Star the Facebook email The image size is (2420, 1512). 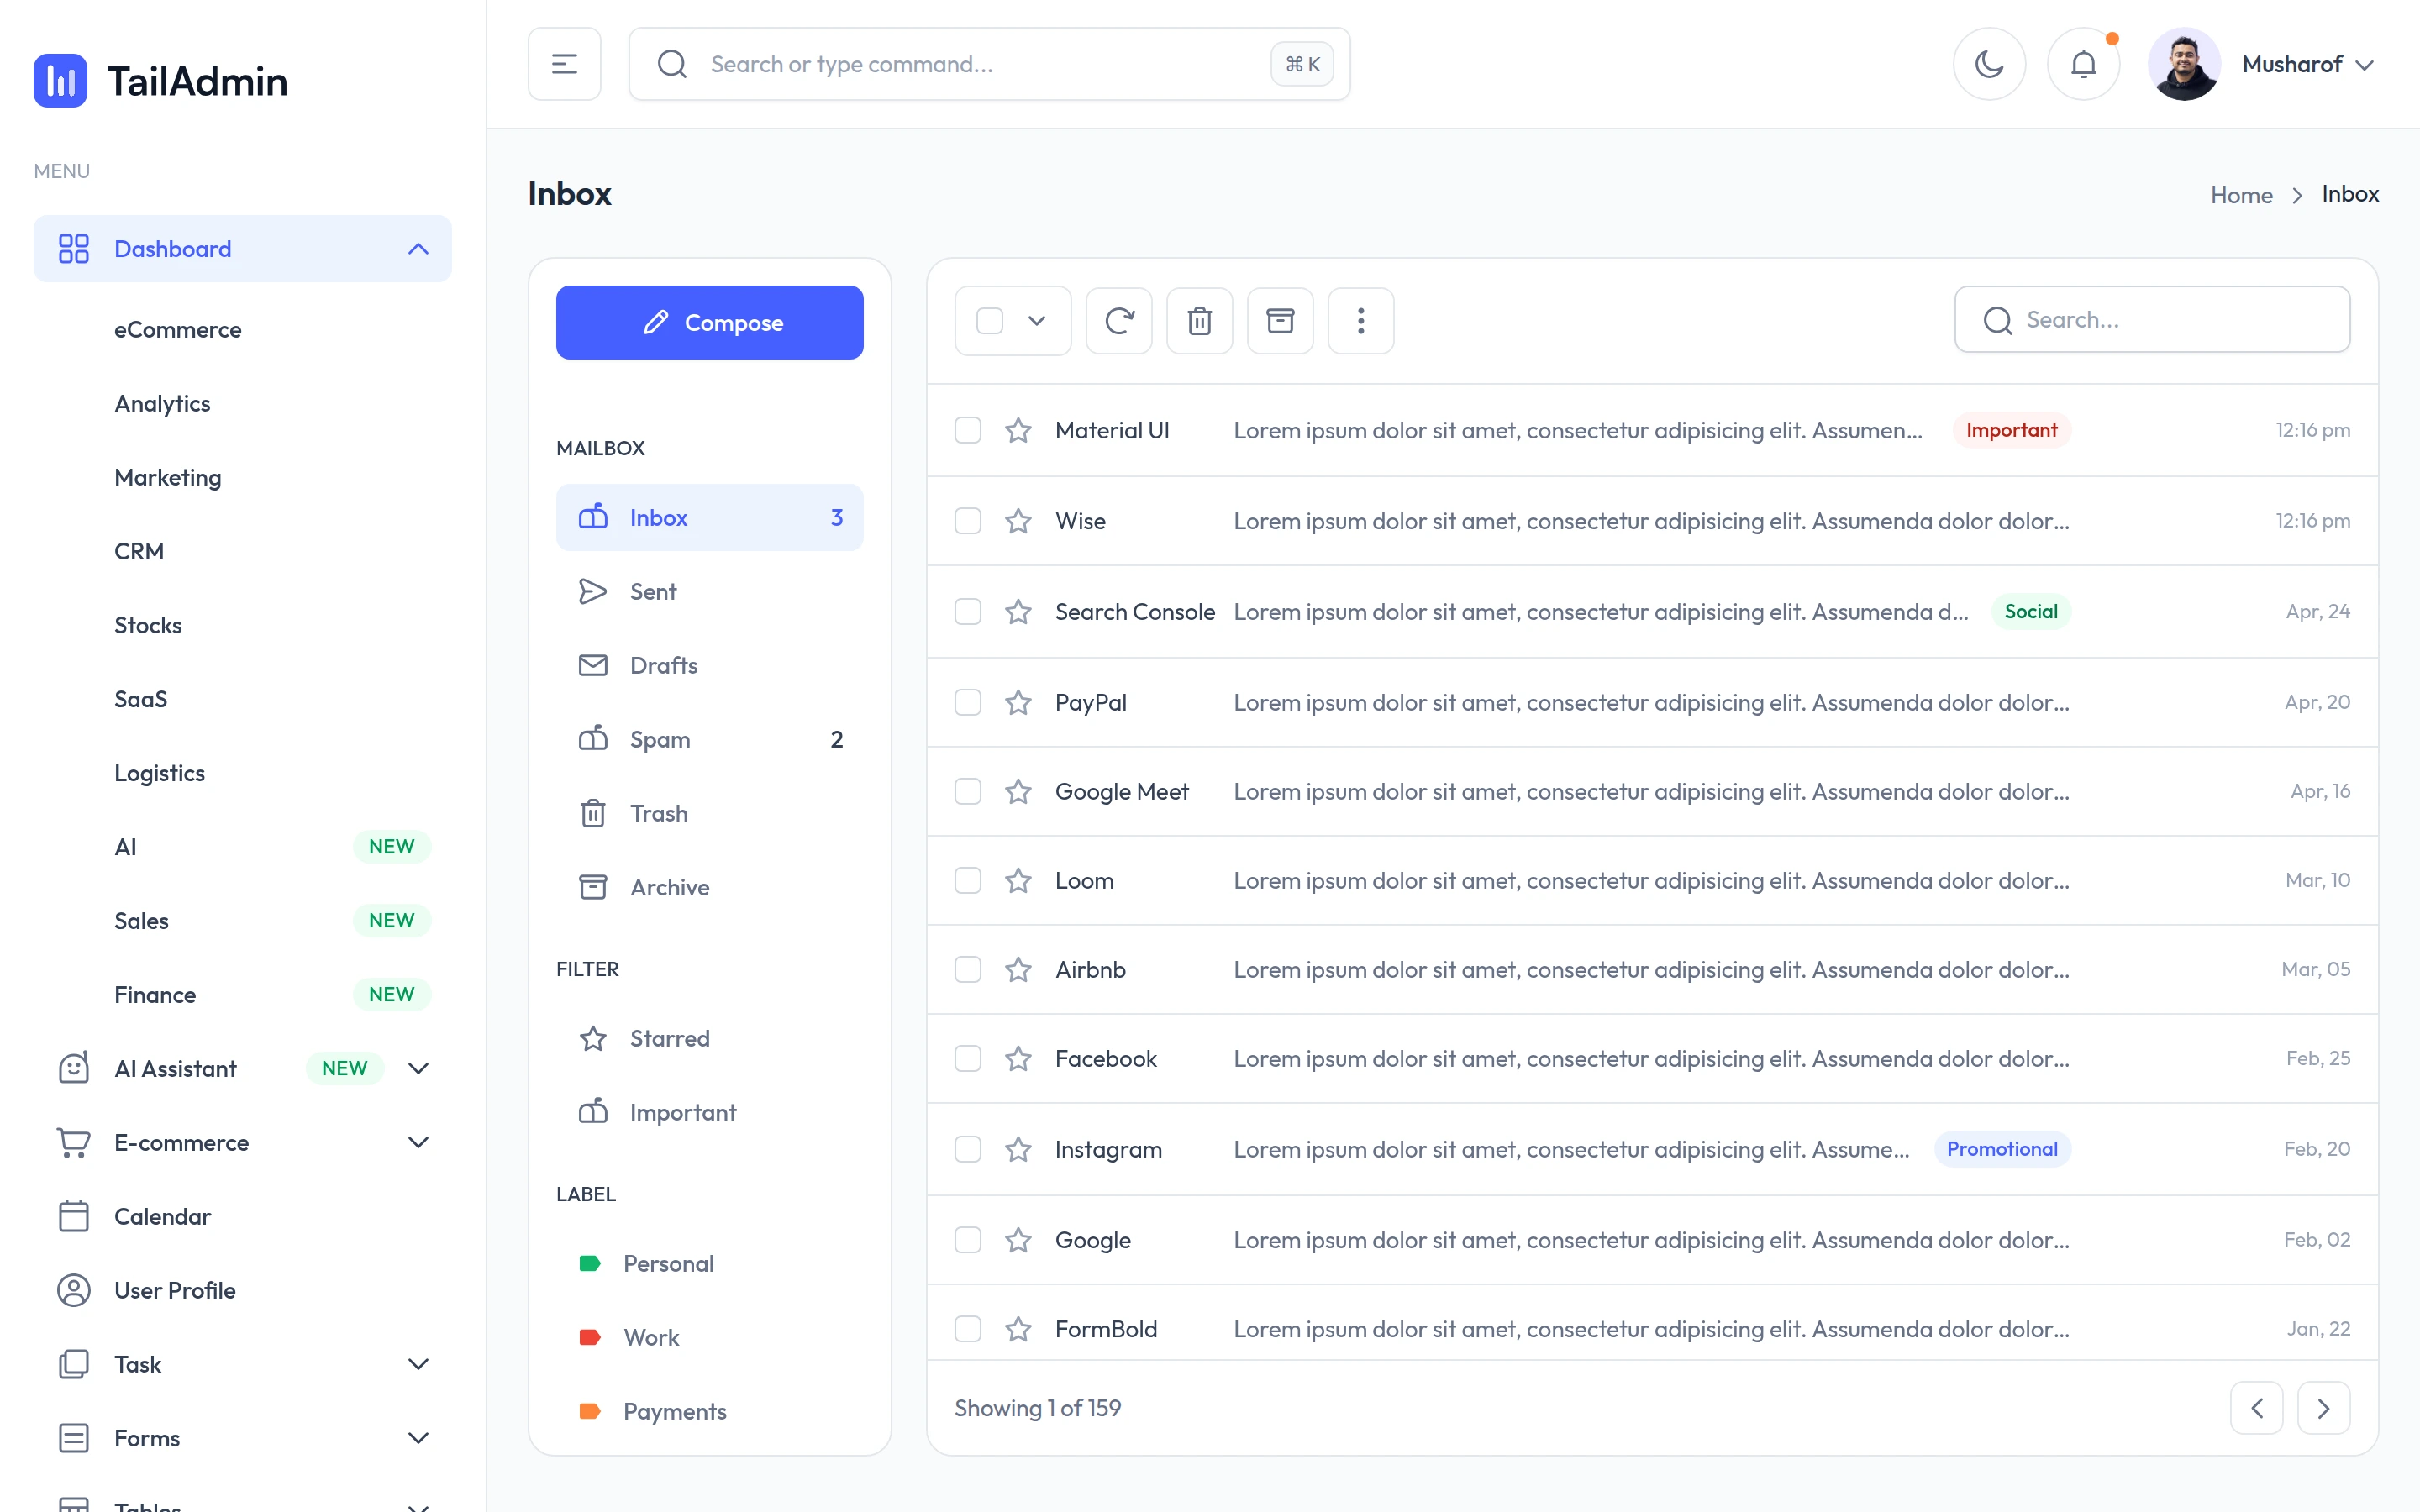(x=1018, y=1058)
